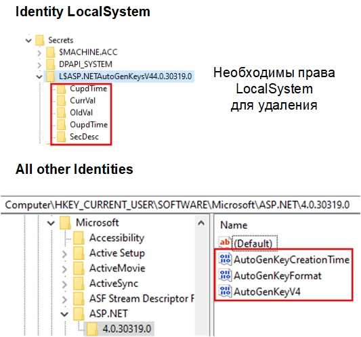The image size is (361, 337).
Task: Select the ASF Stream Descriptor key label
Action: tap(142, 299)
